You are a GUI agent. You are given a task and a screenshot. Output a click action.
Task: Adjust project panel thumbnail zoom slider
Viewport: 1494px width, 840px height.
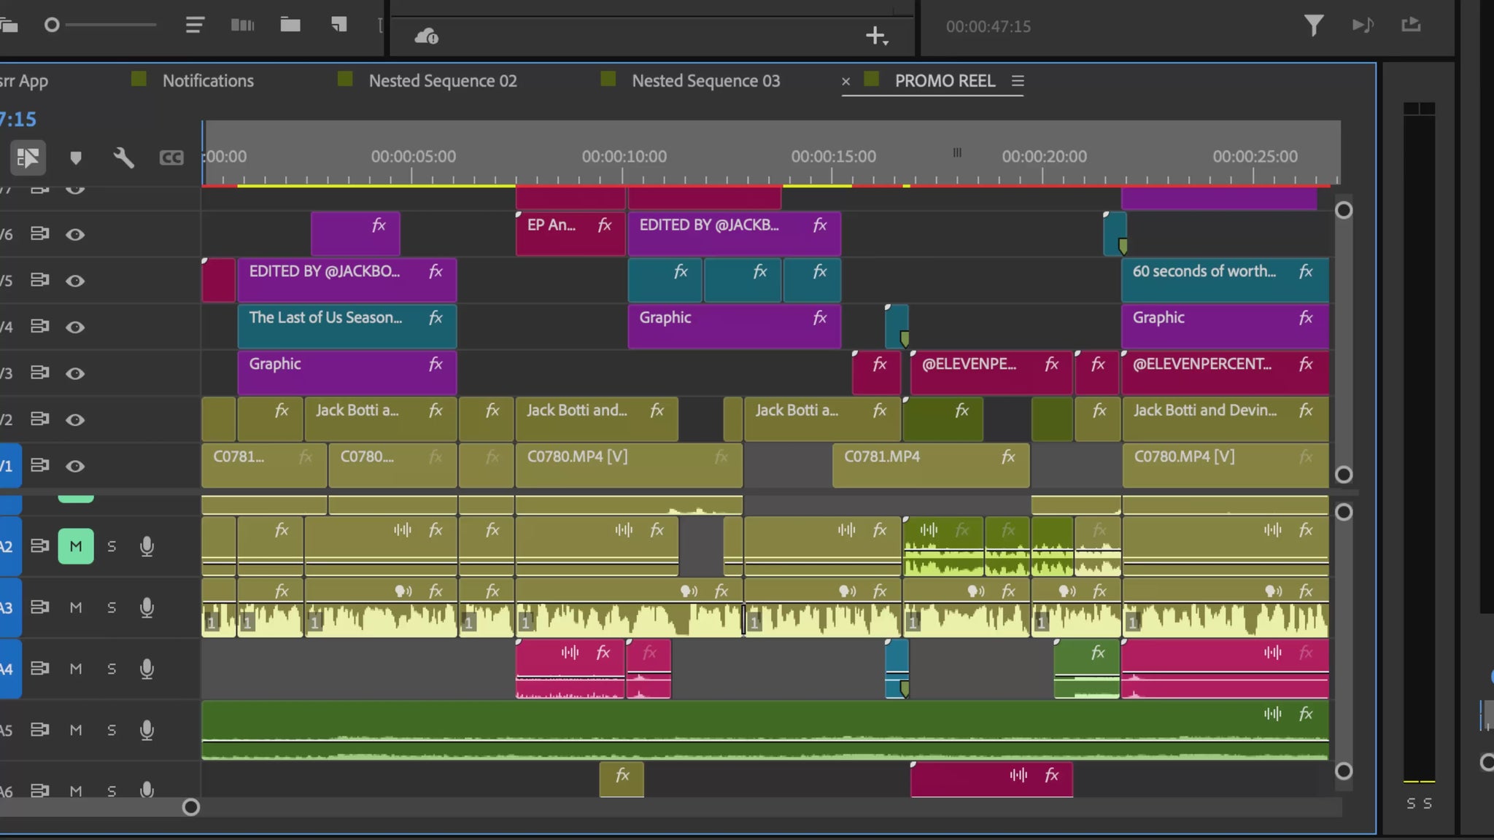tap(52, 25)
